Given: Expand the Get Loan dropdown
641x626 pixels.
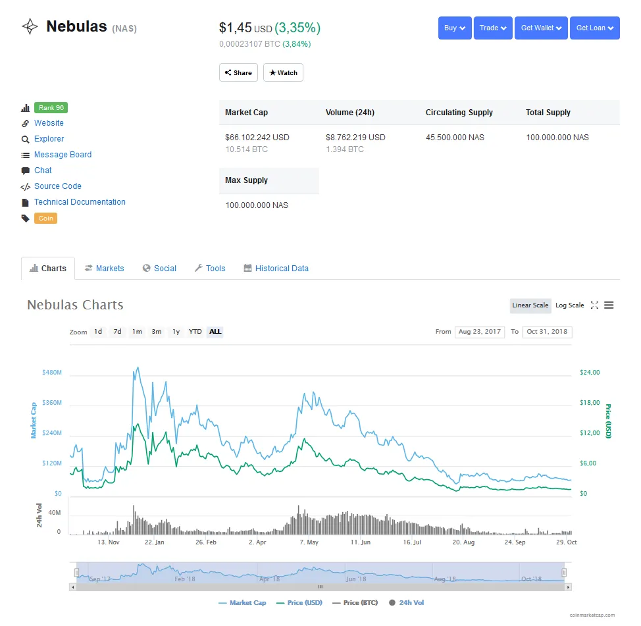Looking at the screenshot, I should pyautogui.click(x=594, y=28).
